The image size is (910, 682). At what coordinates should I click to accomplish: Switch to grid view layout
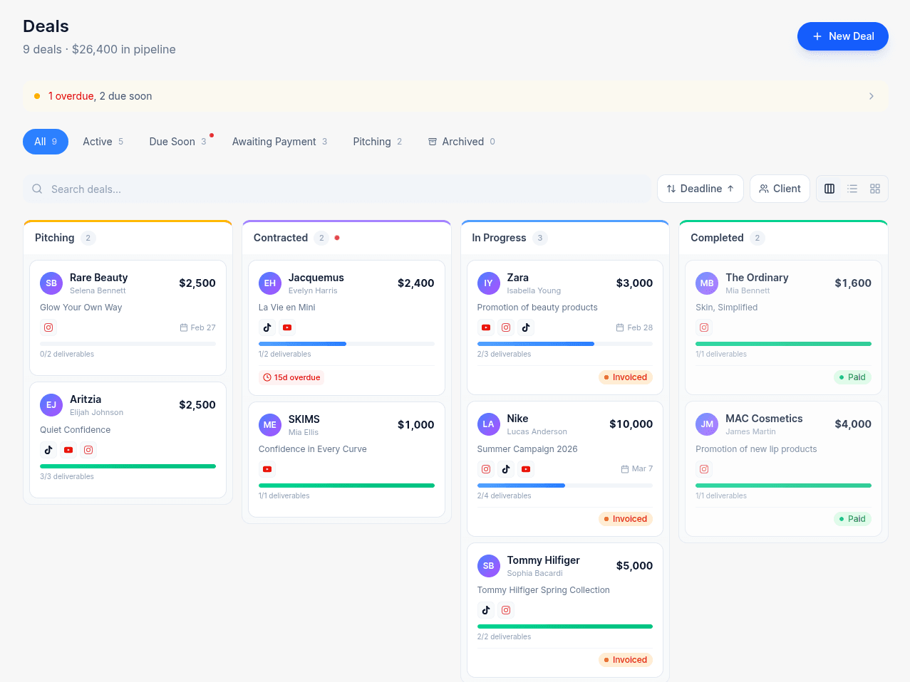875,189
